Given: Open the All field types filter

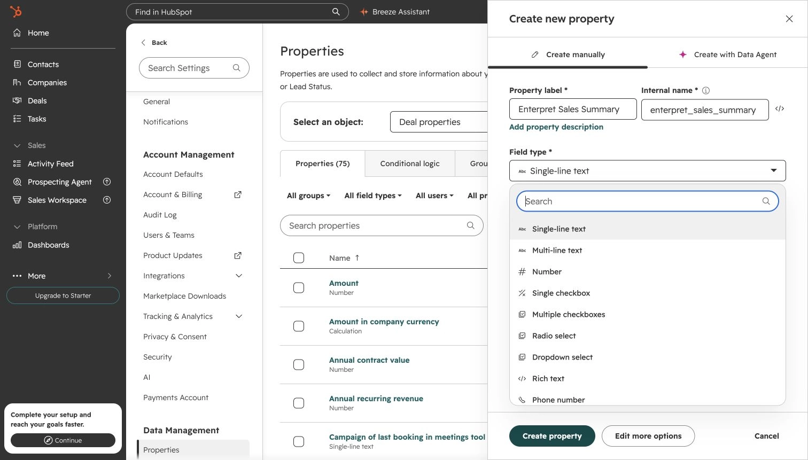Looking at the screenshot, I should 373,196.
